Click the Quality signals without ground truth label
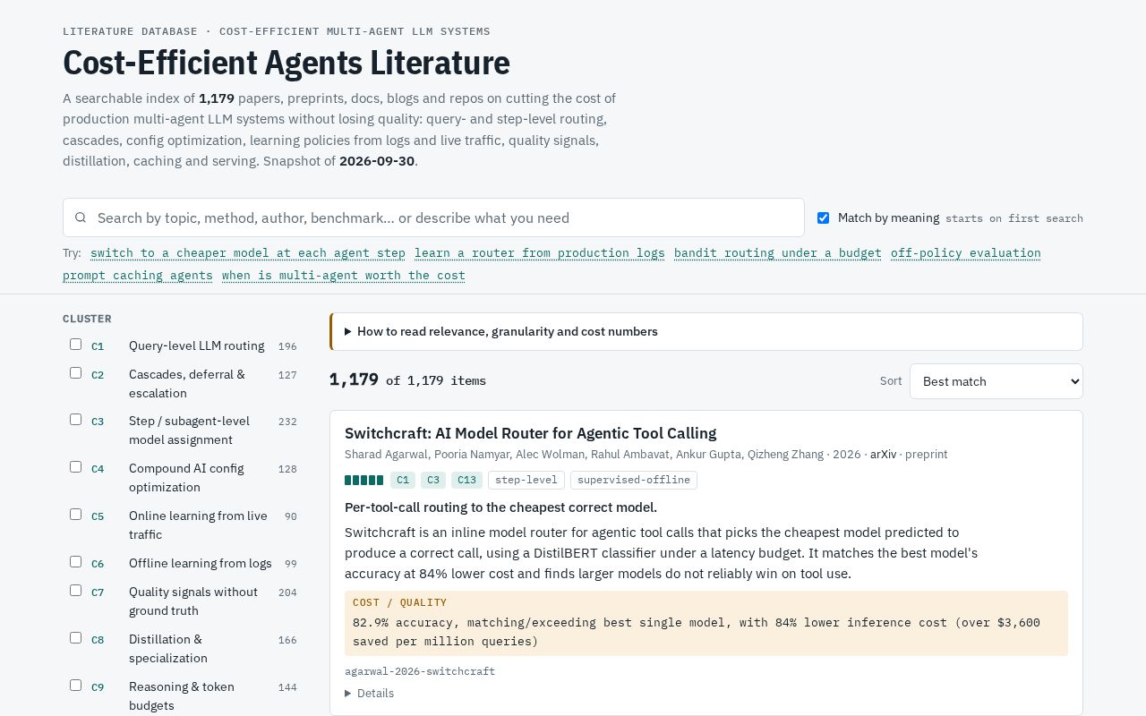 (193, 601)
